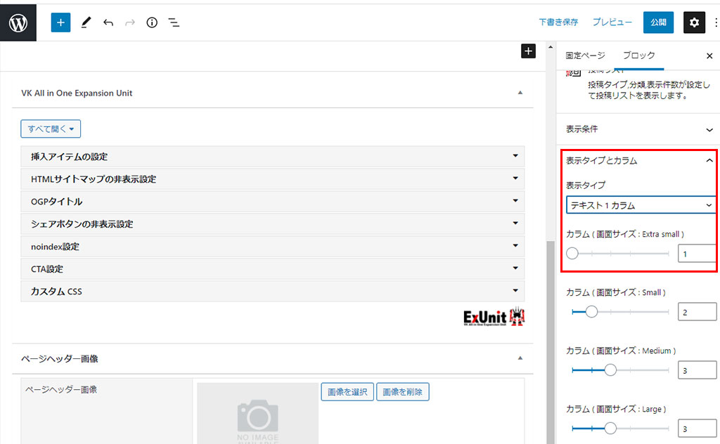Expand the OGPタイトル section
Viewport: 720px width, 444px height.
pyautogui.click(x=273, y=202)
